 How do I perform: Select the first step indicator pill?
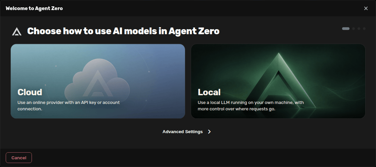pyautogui.click(x=346, y=29)
